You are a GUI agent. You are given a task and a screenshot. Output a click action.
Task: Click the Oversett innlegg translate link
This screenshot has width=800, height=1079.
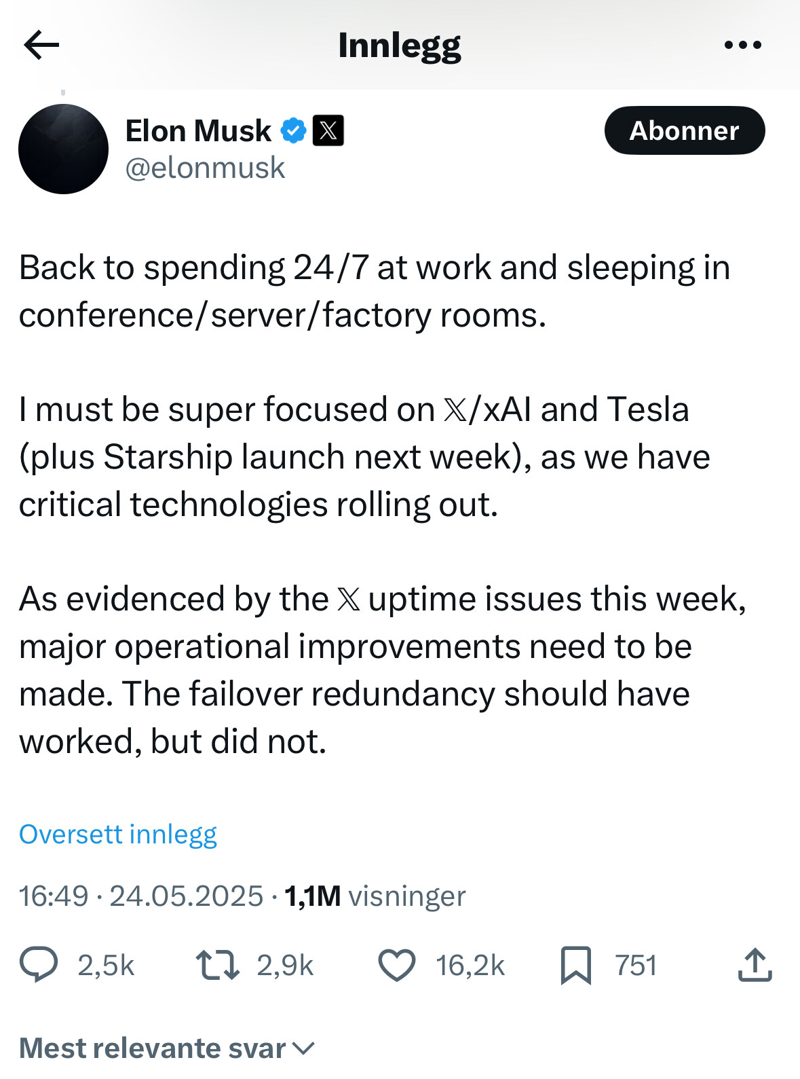pyautogui.click(x=118, y=834)
